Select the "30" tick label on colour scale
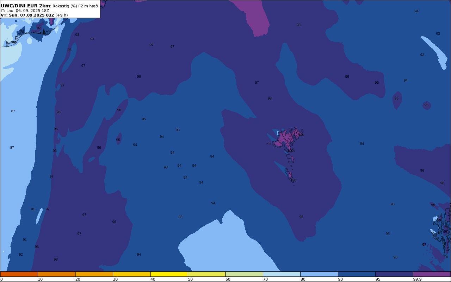451x282 pixels. 115,279
